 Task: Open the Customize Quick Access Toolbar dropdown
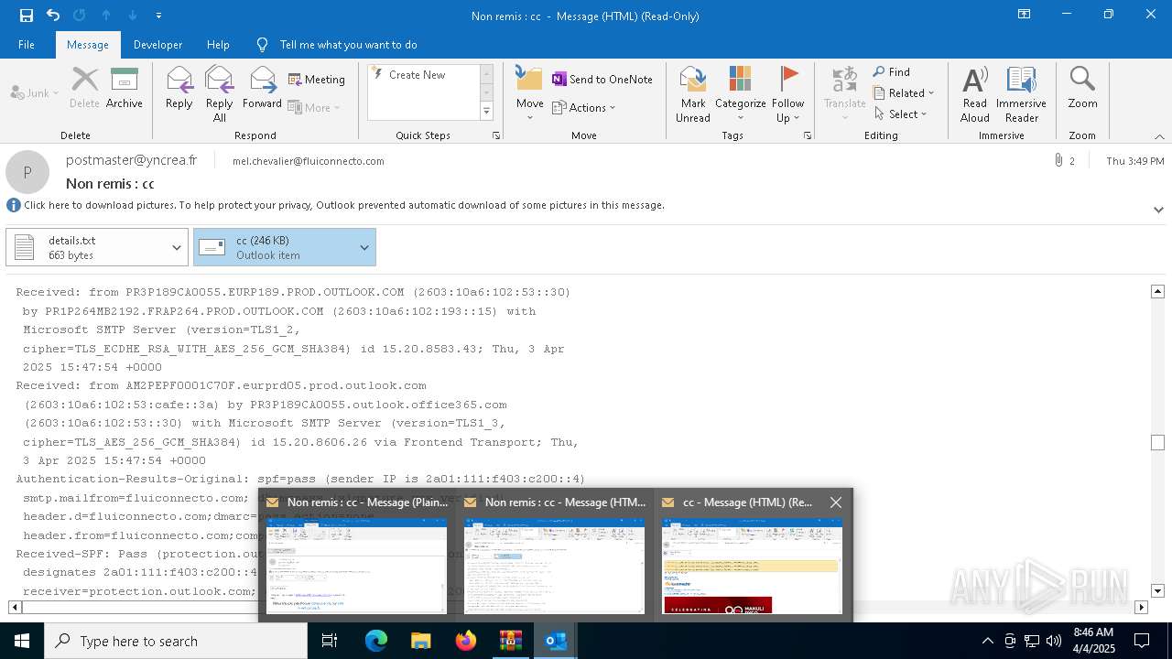click(158, 16)
